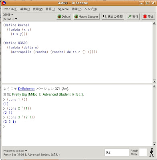Click the red stop sign icon
The image size is (157, 160).
(x=145, y=16)
